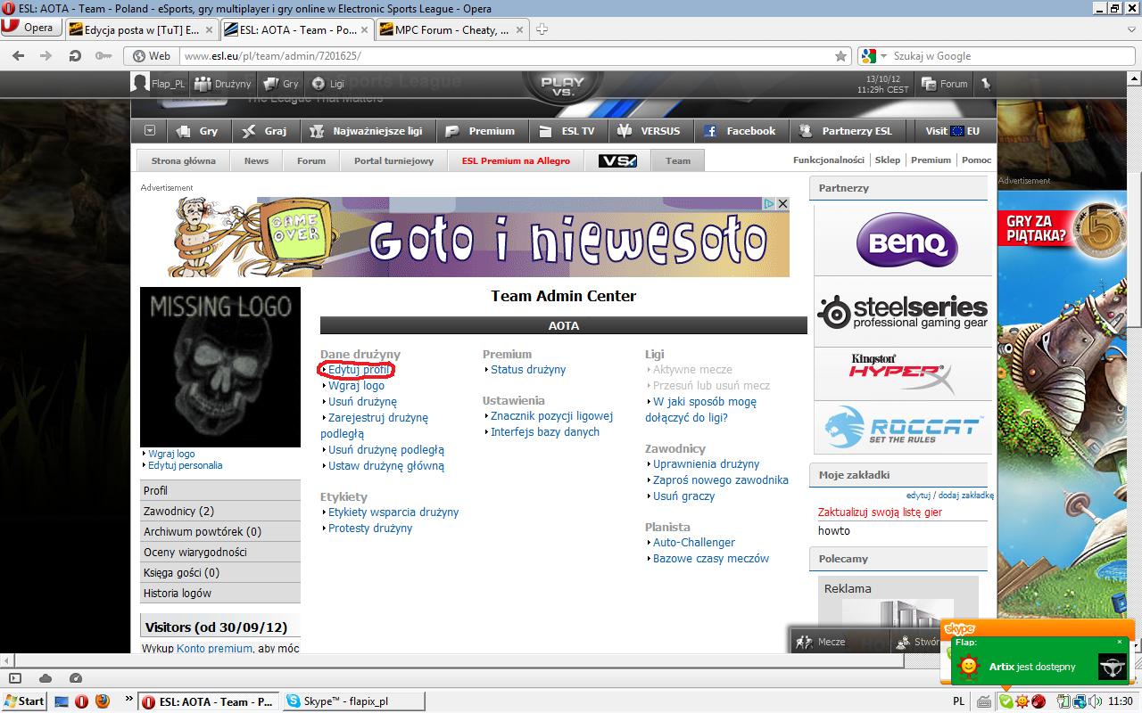This screenshot has width=1142, height=713.
Task: Select the 'Portal turniejowy' tab
Action: pos(393,160)
